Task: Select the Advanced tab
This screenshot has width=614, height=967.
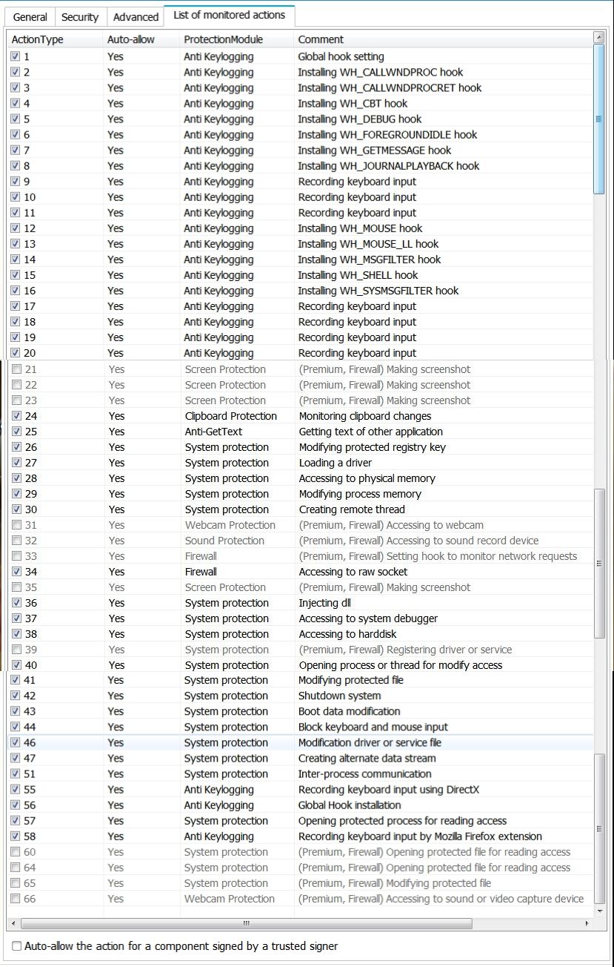Action: tap(136, 16)
